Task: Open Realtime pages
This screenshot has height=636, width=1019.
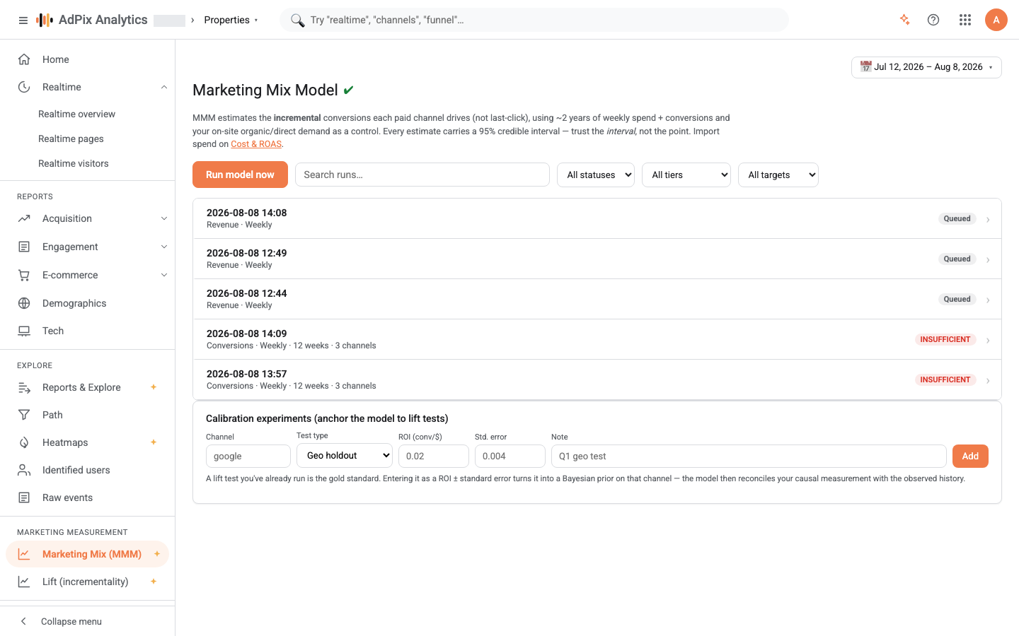Action: 71,139
